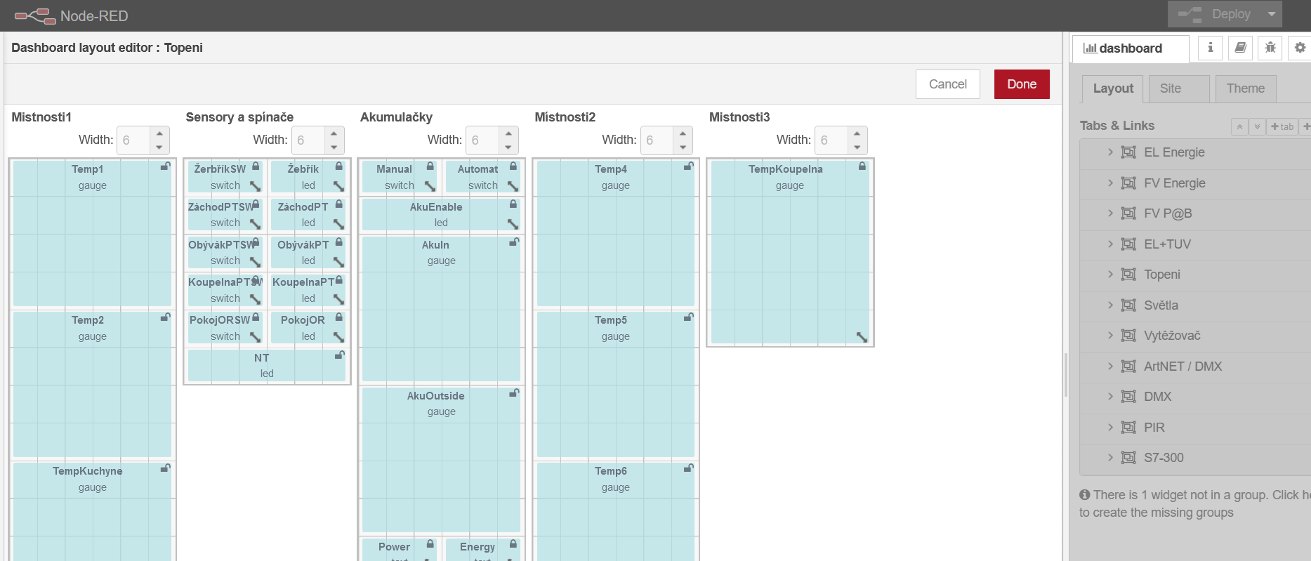
Task: Click resize handle on TempKoupelna gauge widget
Action: click(x=862, y=337)
